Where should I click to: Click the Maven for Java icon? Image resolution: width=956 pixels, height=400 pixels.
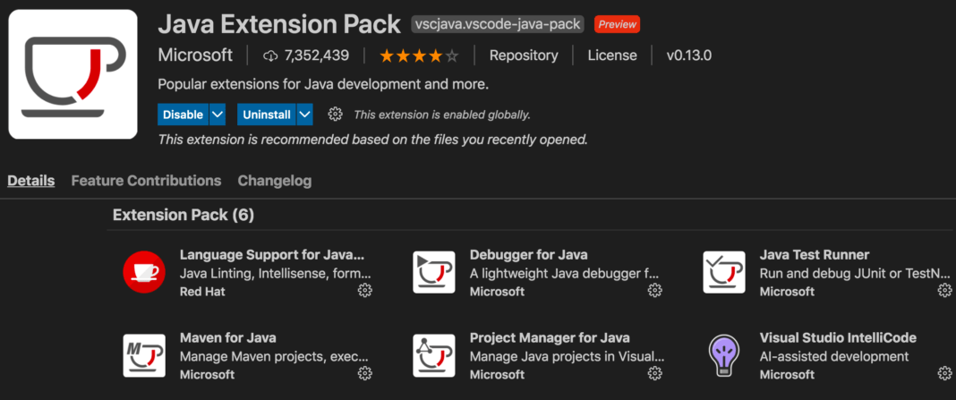point(144,355)
